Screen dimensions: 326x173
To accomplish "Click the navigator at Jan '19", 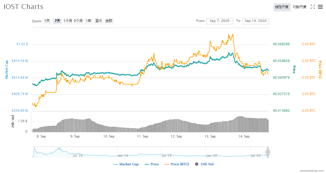I will [x=123, y=155].
